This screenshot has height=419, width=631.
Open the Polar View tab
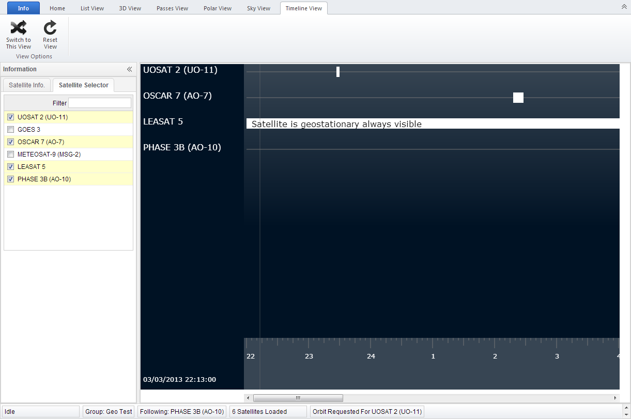[218, 8]
